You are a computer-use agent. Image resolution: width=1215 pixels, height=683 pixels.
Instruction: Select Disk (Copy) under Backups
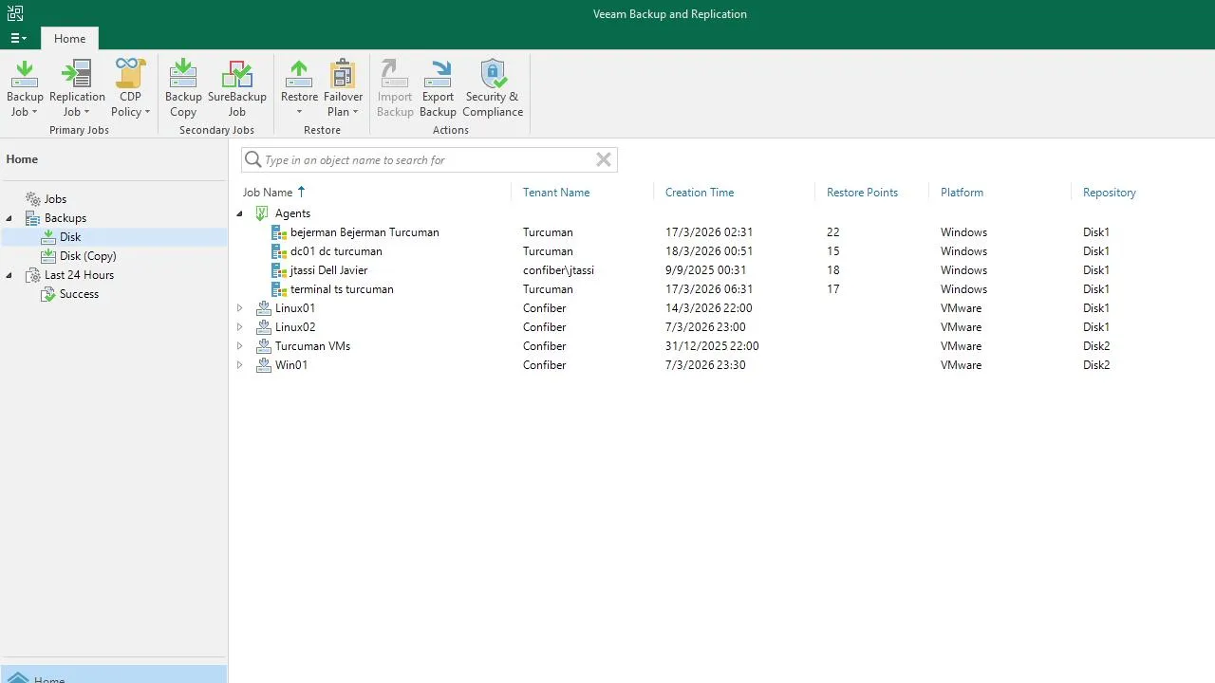[x=87, y=256]
